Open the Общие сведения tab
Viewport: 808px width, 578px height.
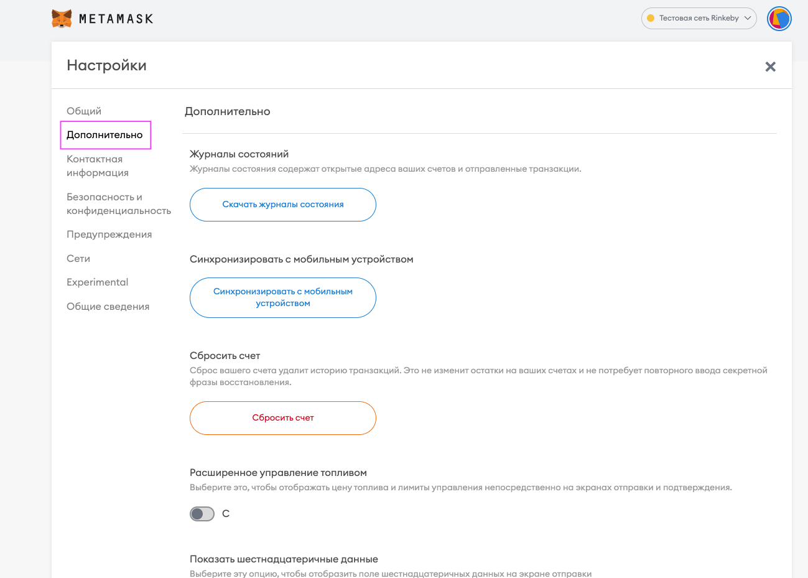pyautogui.click(x=108, y=307)
